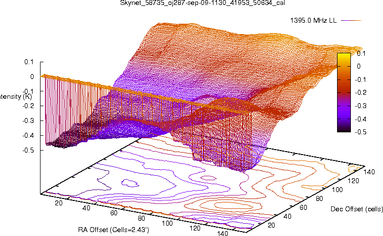Click the RA axis tick label '60'
The height and width of the screenshot is (236, 383).
[114, 213]
